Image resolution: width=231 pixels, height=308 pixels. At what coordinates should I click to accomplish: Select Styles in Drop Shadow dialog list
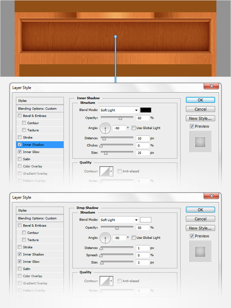(x=40, y=210)
